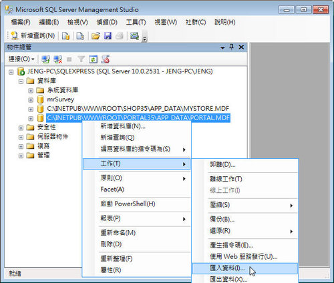Click the Disconnect server icon
Screen dimensions: 334x283
(x=57, y=59)
